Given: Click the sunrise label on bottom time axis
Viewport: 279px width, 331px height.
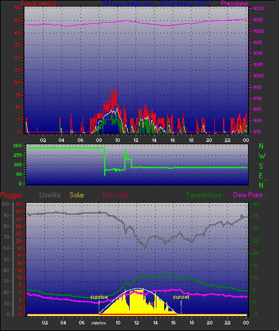Looking at the screenshot, I should pyautogui.click(x=99, y=323).
